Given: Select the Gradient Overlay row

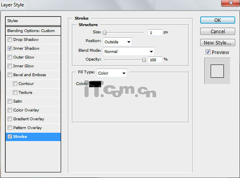Looking at the screenshot, I should click(x=33, y=119).
